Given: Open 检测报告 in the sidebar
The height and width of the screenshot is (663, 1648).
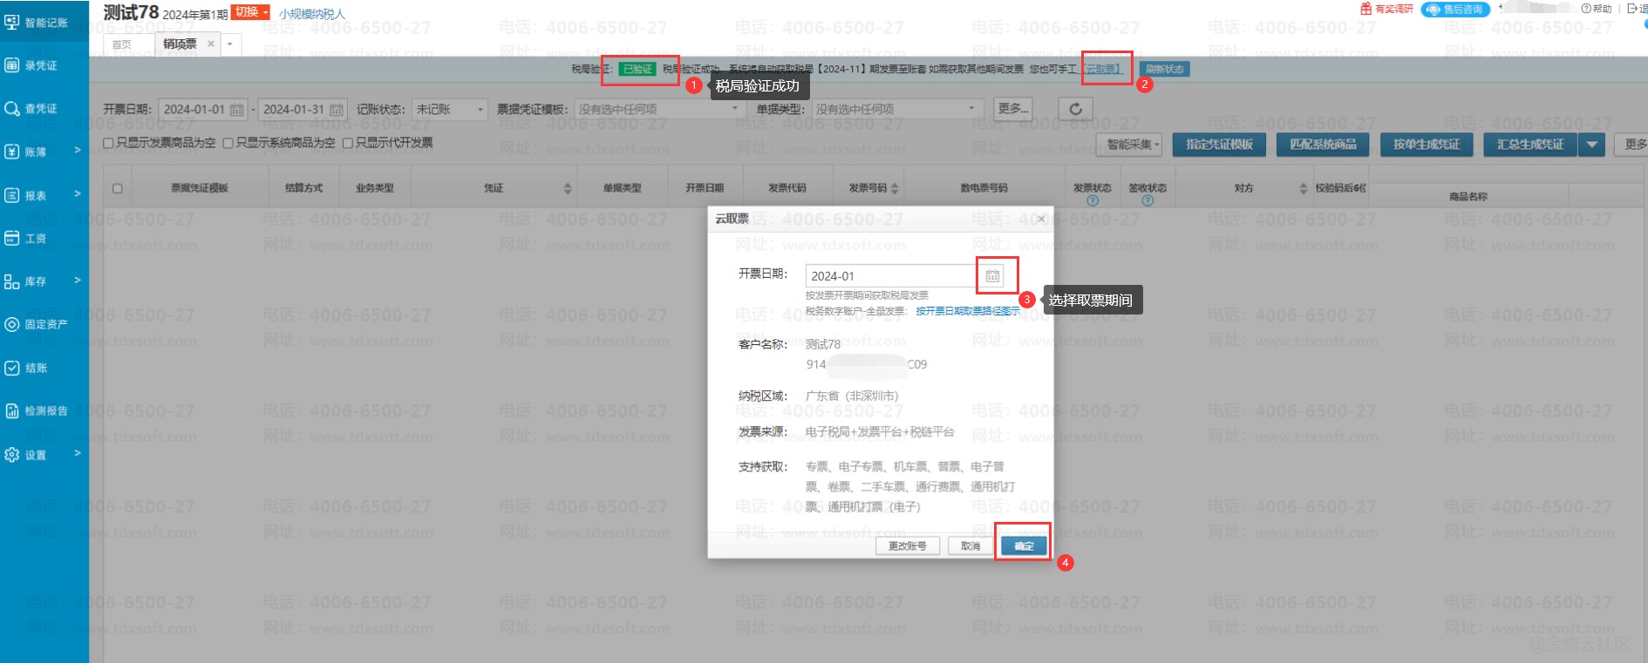Looking at the screenshot, I should tap(45, 411).
